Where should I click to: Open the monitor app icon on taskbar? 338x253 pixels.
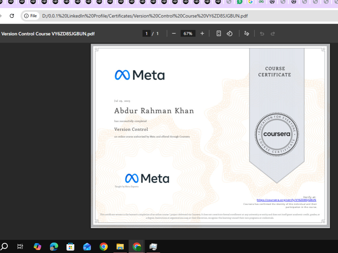153,247
